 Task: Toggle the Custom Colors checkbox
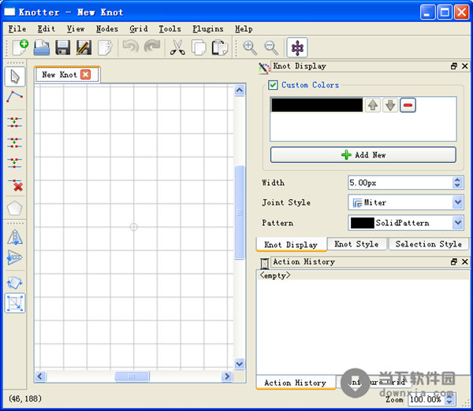(273, 85)
